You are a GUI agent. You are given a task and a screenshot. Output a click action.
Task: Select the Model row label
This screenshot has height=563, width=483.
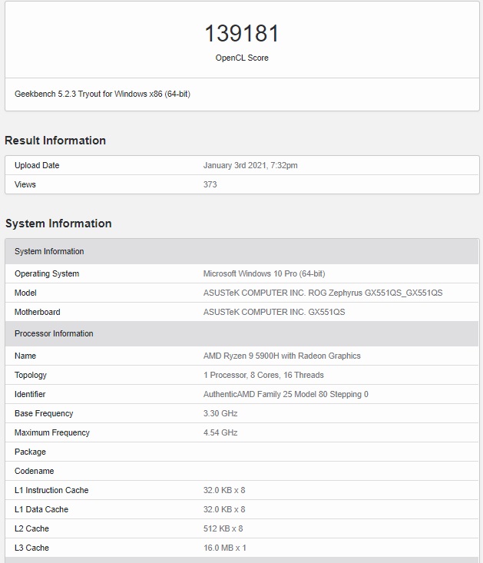pyautogui.click(x=25, y=293)
